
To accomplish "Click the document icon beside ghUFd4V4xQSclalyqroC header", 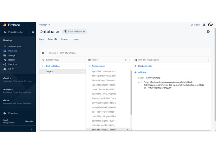I will pyautogui.click(x=136, y=60).
